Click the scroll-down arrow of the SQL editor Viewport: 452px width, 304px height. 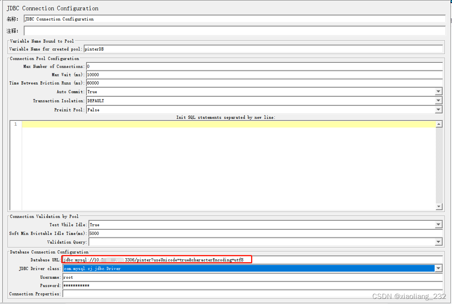[439, 206]
